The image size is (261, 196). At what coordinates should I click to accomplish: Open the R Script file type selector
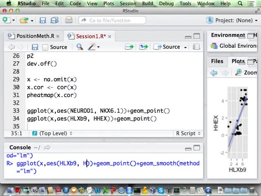(x=188, y=134)
